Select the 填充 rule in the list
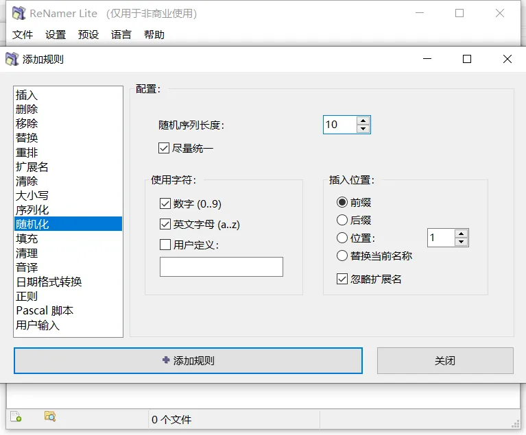 [x=68, y=238]
